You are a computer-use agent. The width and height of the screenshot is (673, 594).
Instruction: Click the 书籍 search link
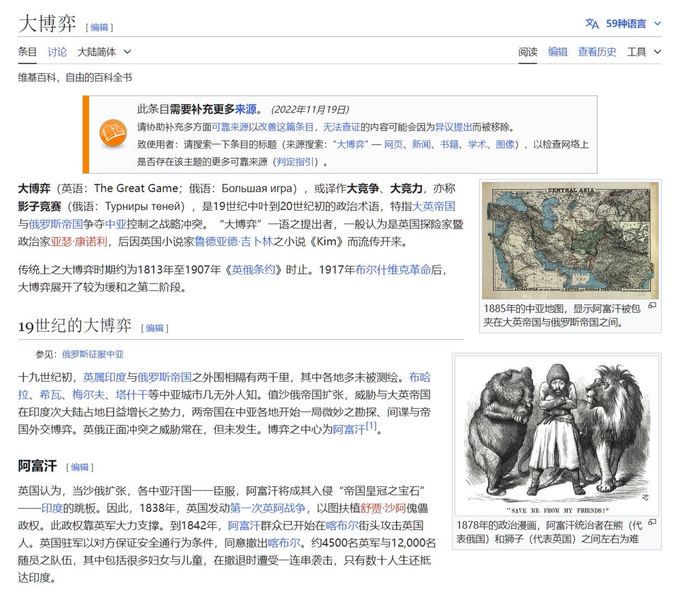coord(449,145)
